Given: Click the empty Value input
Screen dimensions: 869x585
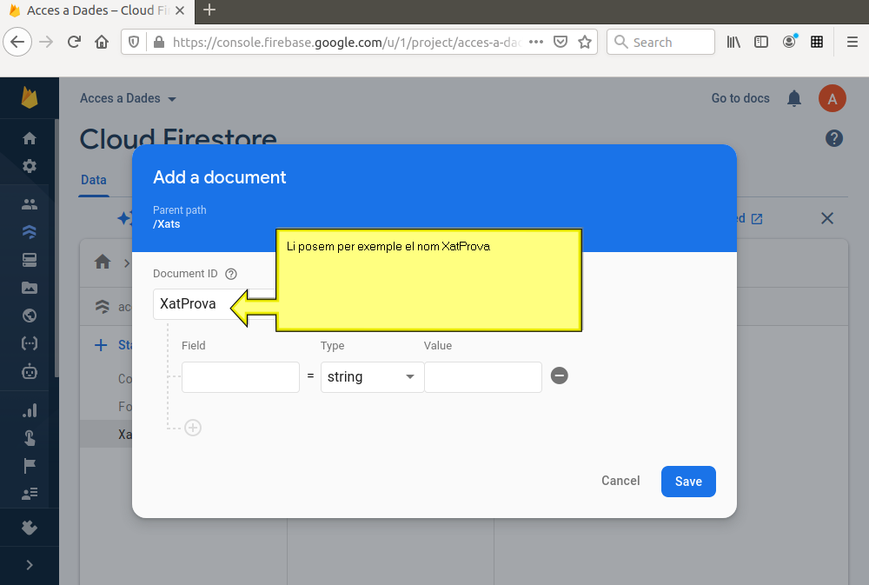Looking at the screenshot, I should [x=482, y=377].
